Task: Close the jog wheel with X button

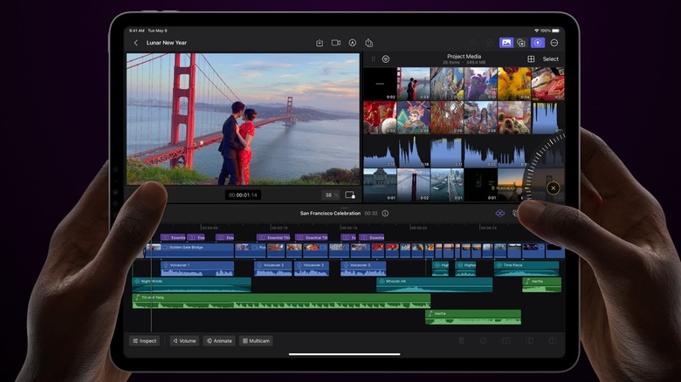Action: point(552,188)
